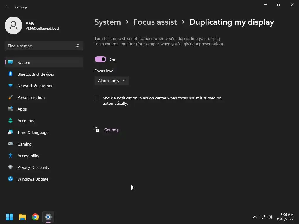Navigate to Focus assist breadcrumb
The image size is (299, 224).
click(x=155, y=22)
